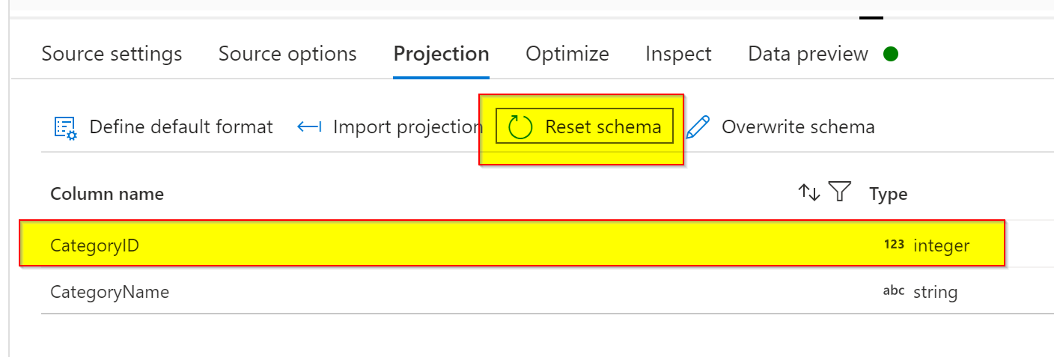Select the Projection tab
Viewport: 1054px width, 357px height.
(x=442, y=54)
